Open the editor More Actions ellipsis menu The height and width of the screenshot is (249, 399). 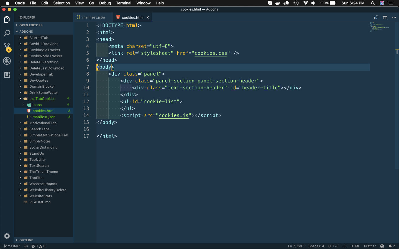click(394, 17)
